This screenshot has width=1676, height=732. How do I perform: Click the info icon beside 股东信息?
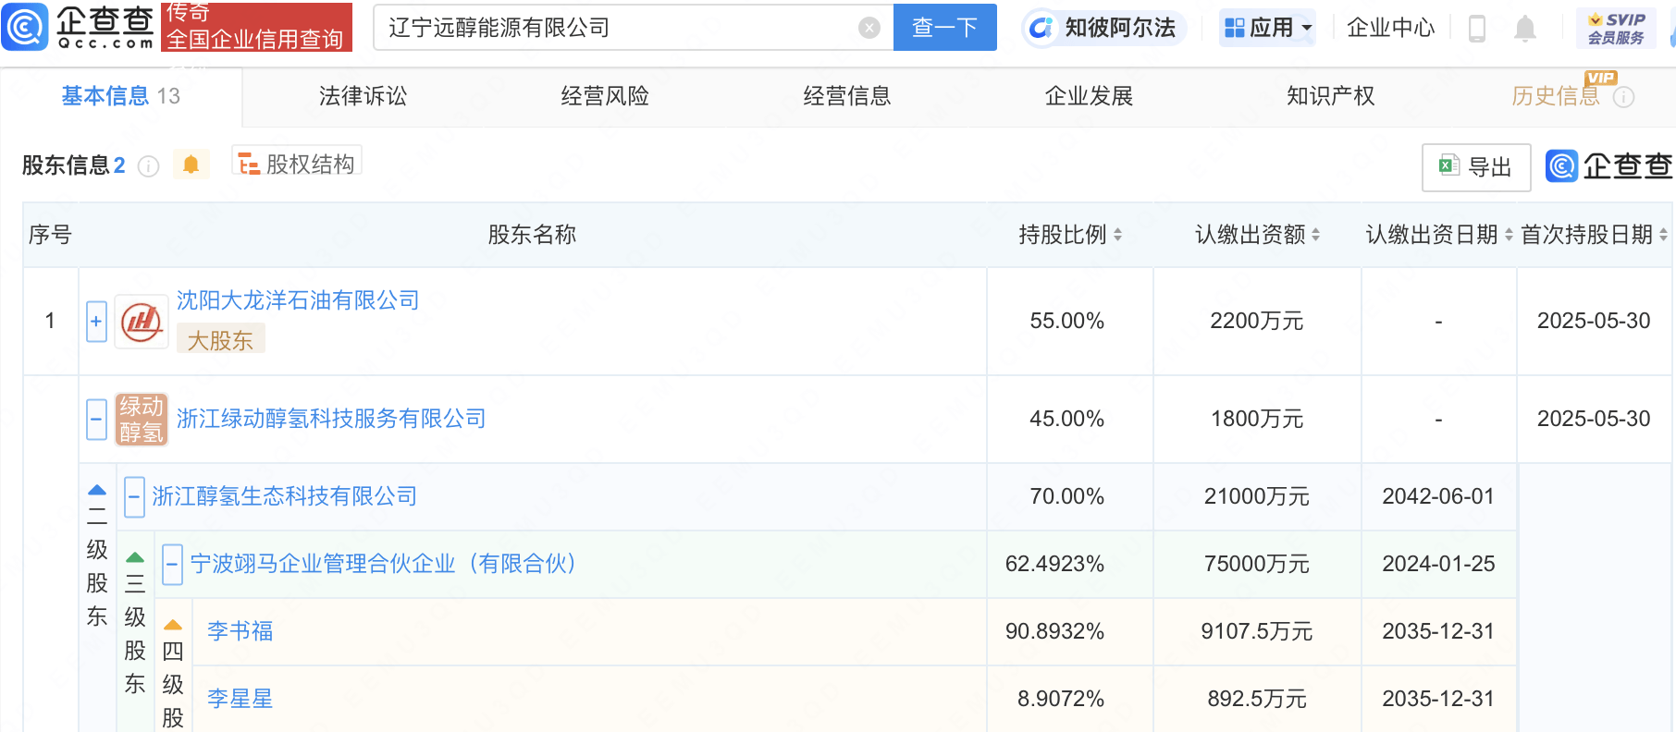[x=148, y=166]
